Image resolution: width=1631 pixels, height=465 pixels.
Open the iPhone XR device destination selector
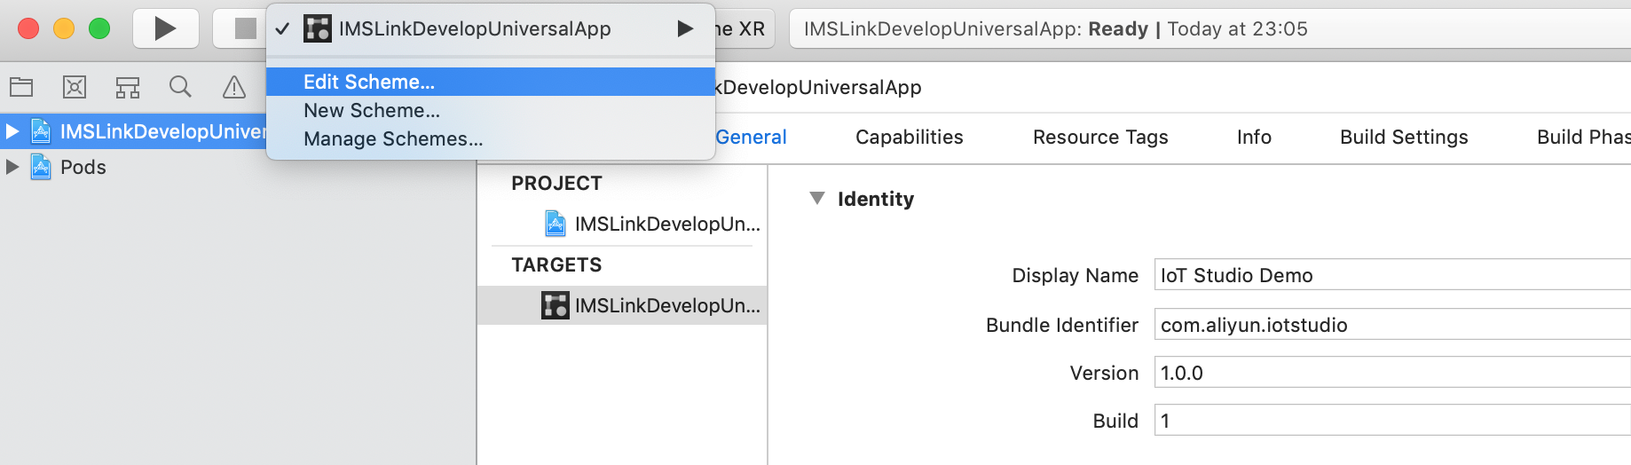pyautogui.click(x=743, y=28)
